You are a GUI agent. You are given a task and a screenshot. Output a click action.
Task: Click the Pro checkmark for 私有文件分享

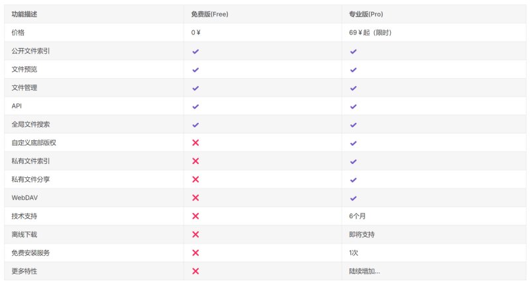tap(353, 180)
